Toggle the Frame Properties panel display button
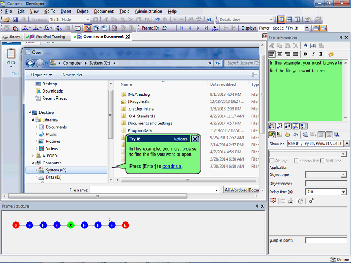This screenshot has width=351, height=263. click(316, 28)
